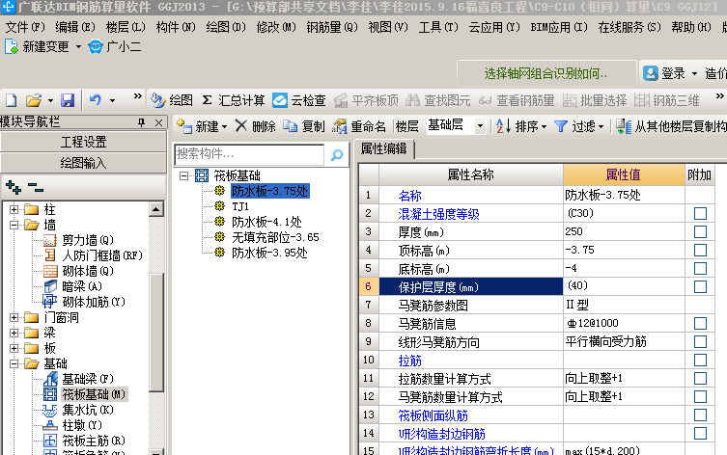Image resolution: width=727 pixels, height=455 pixels.
Task: Click 平齐板顶 tool
Action: pyautogui.click(x=366, y=100)
